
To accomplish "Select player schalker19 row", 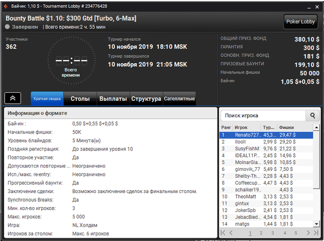I will 266,190.
